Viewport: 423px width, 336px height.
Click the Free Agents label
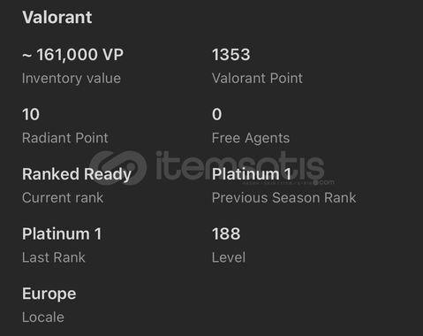[251, 138]
